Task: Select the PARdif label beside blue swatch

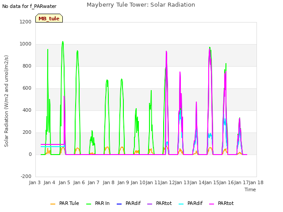Action: pos(133,203)
